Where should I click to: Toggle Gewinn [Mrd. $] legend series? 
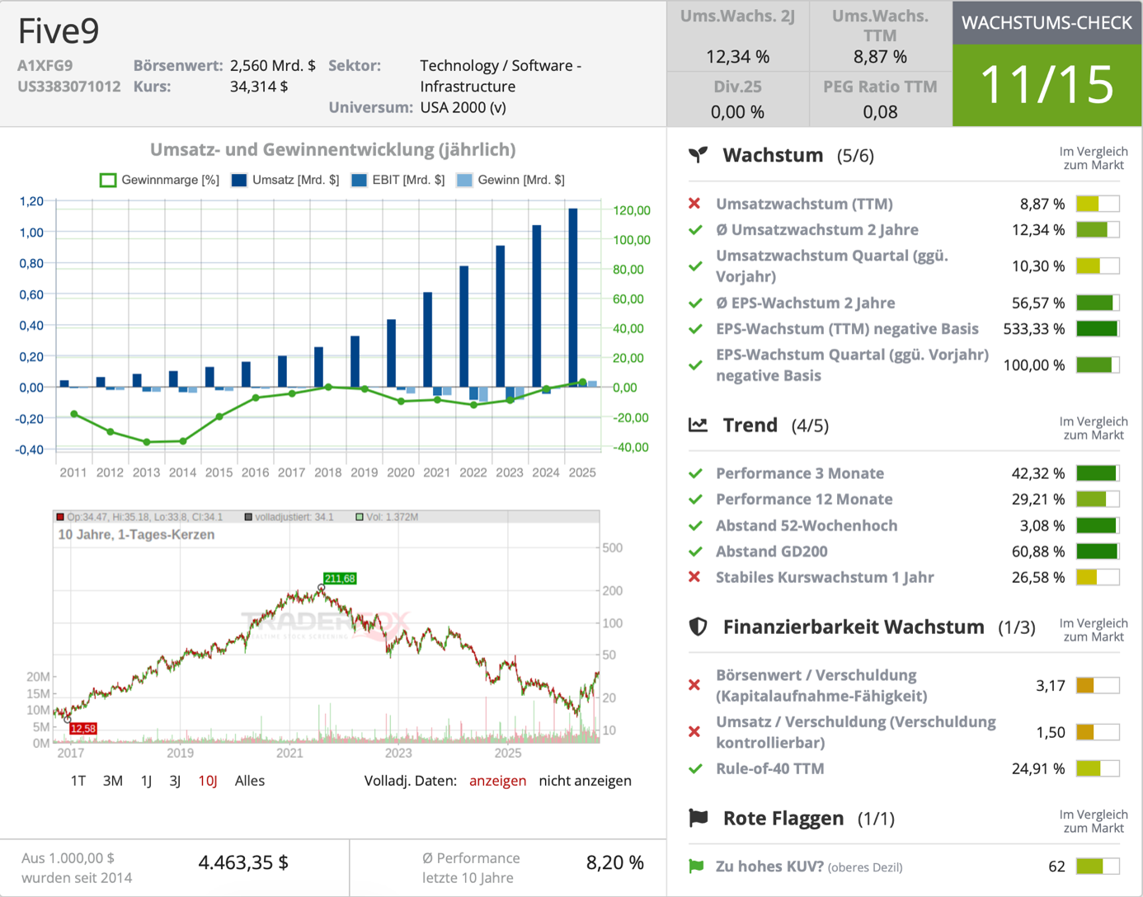510,180
